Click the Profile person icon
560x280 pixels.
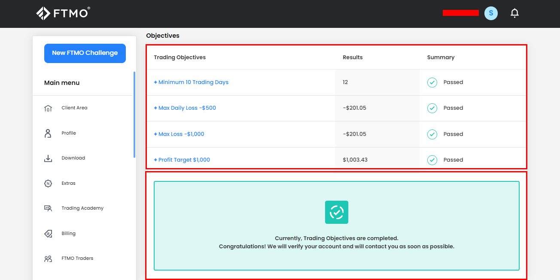pyautogui.click(x=48, y=133)
